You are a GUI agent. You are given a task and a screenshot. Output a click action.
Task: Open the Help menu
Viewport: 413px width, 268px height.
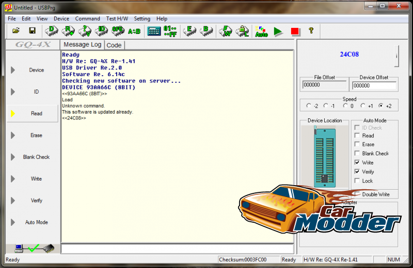click(162, 19)
